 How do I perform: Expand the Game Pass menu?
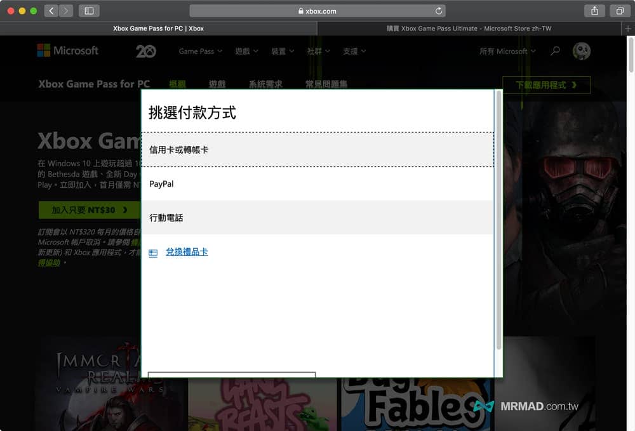201,51
